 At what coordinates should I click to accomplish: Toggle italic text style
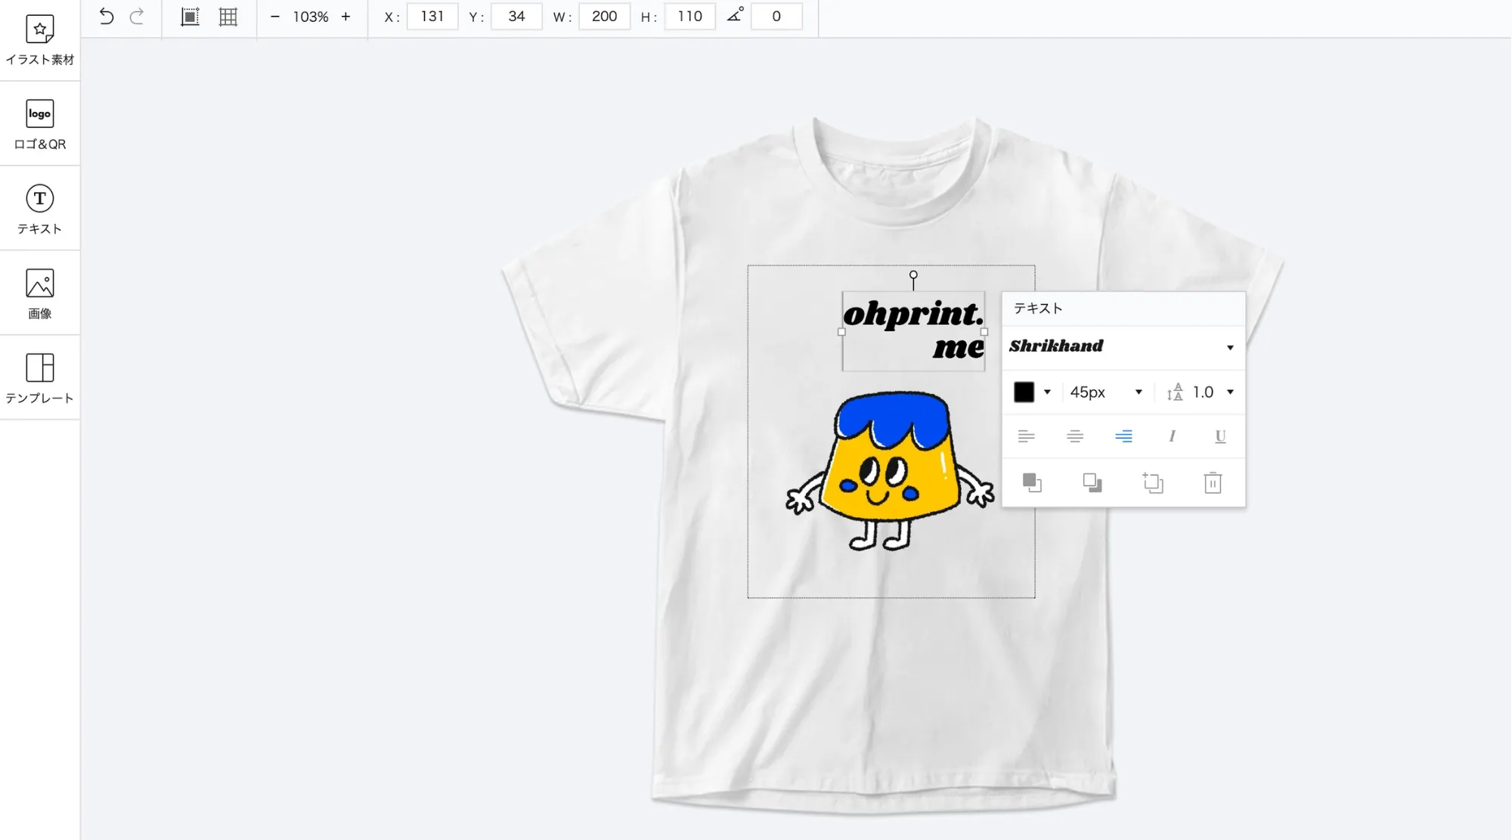pos(1172,436)
